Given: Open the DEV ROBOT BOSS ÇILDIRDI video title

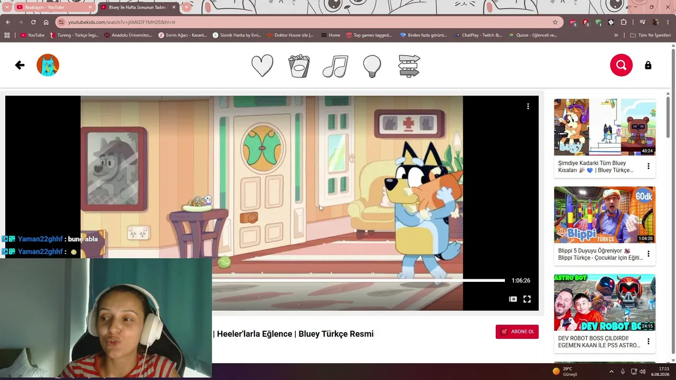Looking at the screenshot, I should [x=599, y=342].
